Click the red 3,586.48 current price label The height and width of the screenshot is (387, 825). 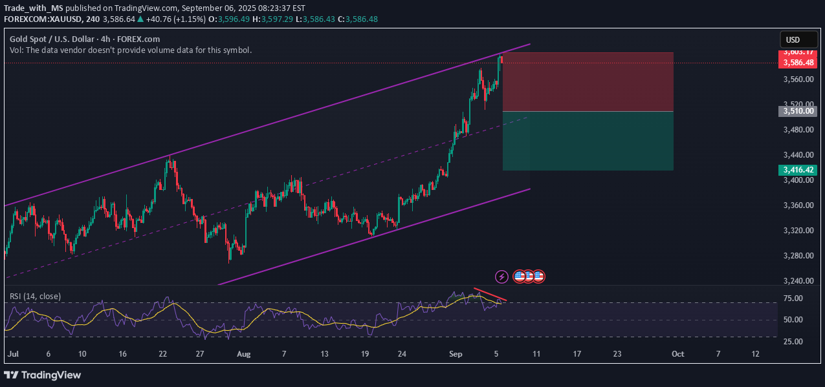click(798, 63)
